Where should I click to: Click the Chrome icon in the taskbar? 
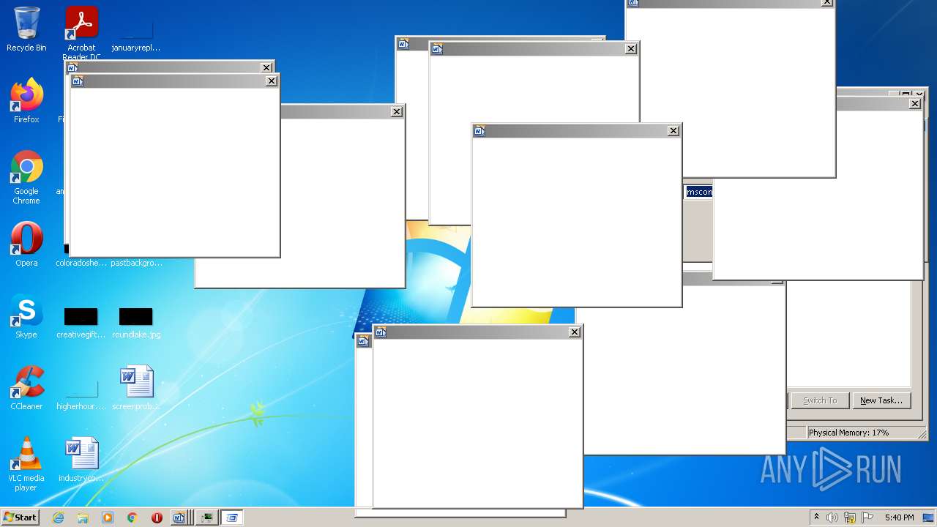(x=132, y=517)
